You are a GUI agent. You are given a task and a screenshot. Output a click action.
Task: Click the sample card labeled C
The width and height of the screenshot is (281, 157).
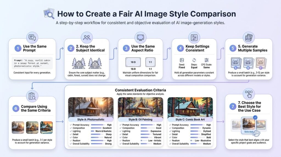pos(261,63)
